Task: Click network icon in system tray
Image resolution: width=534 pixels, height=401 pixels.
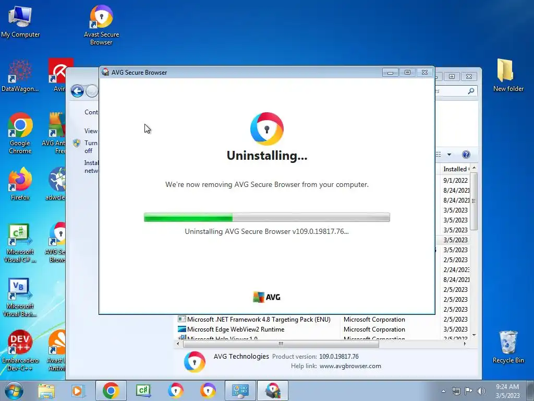Action: (456, 391)
